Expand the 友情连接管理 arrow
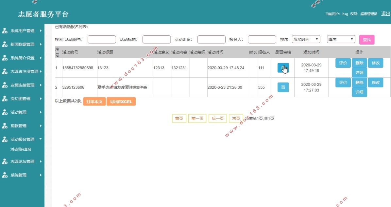Viewport: 391px width, 207px height. 41,85
